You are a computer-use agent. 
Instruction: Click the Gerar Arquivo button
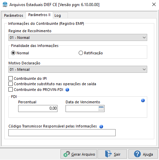tap(79, 154)
